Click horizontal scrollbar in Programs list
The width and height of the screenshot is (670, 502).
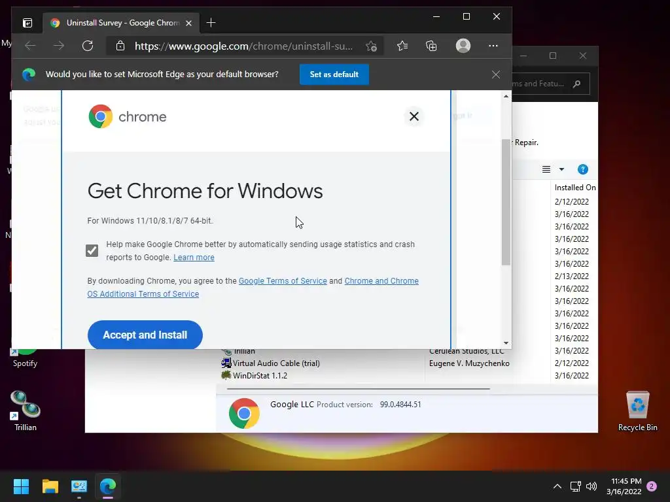click(x=358, y=389)
